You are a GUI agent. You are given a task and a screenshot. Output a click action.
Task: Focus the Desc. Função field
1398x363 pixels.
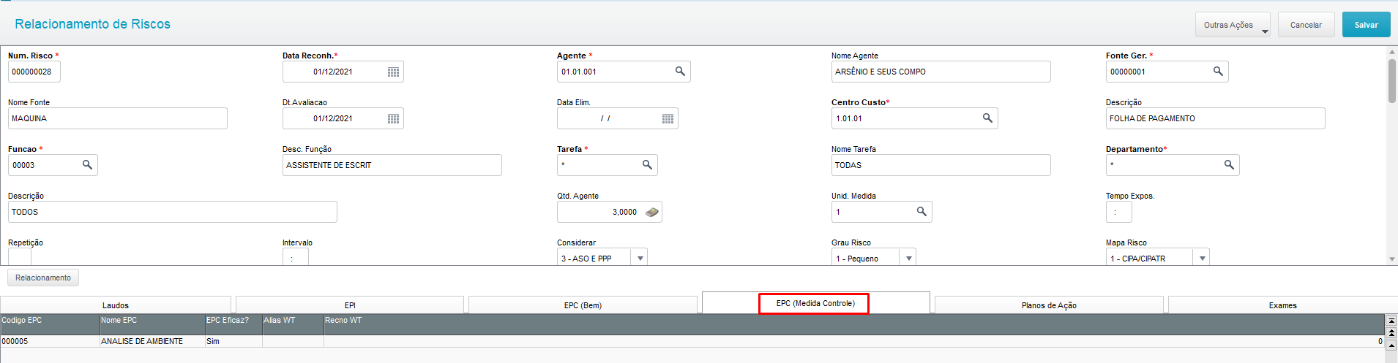(392, 165)
